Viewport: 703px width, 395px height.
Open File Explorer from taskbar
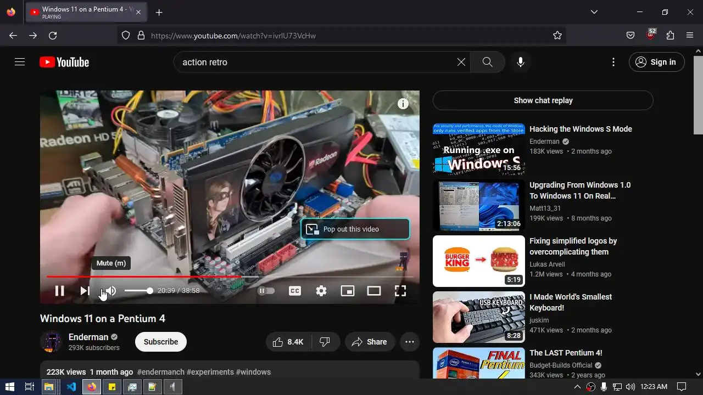tap(48, 387)
